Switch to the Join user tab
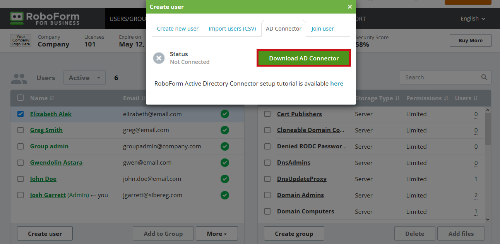The width and height of the screenshot is (500, 244). [x=323, y=29]
